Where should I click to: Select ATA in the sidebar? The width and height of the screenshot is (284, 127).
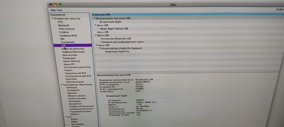(60, 22)
